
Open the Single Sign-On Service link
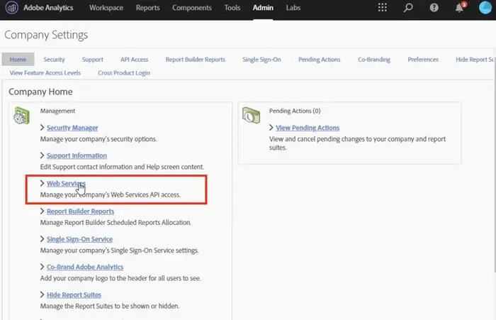(79, 239)
